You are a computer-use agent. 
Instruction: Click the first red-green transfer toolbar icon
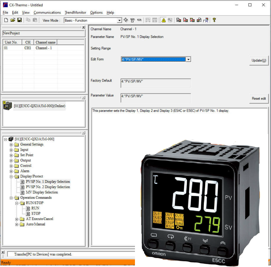[179, 20]
